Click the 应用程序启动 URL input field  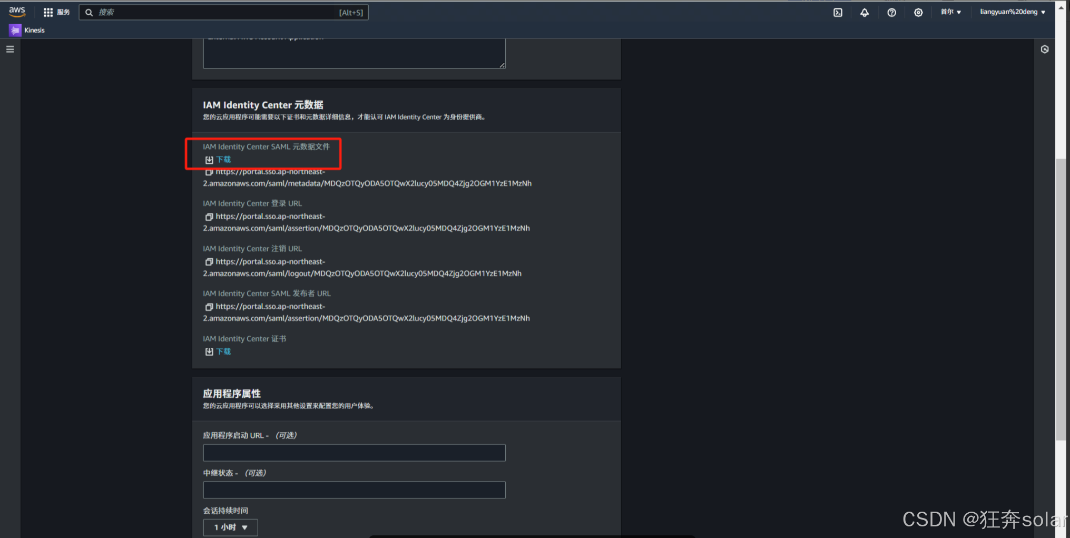tap(354, 453)
